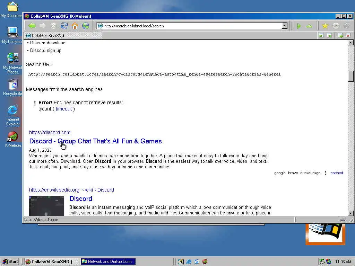This screenshot has height=266, width=355.
Task: Click scrollbar up arrow
Action: coord(351,43)
